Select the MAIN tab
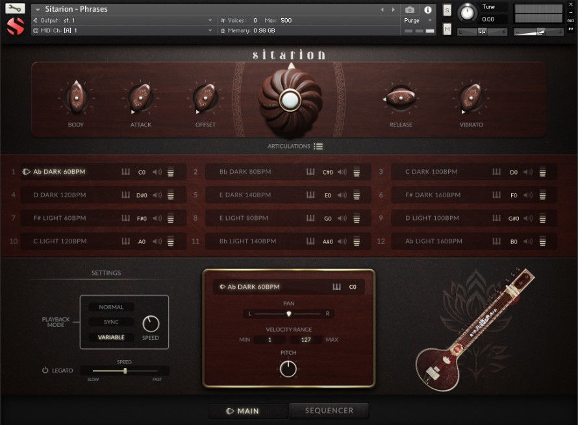The width and height of the screenshot is (578, 425). point(247,410)
